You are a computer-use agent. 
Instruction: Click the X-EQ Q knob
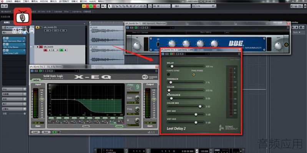[137, 120]
